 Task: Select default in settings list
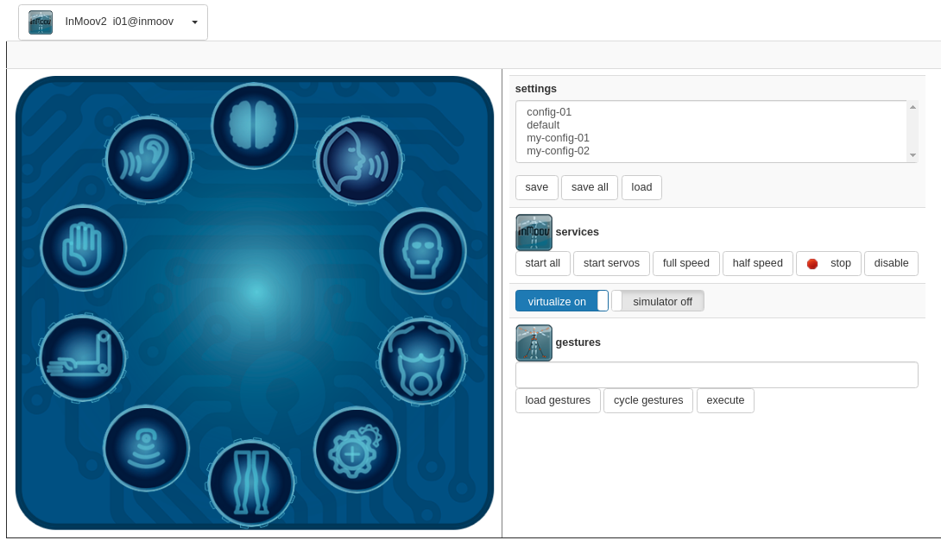click(543, 125)
